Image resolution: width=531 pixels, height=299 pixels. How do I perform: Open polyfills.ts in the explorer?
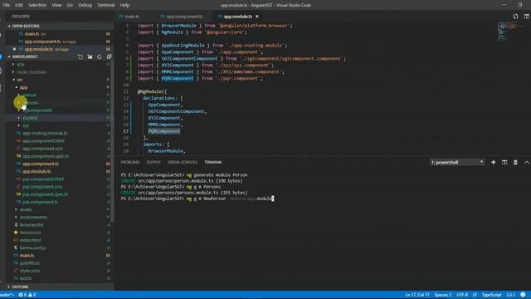pos(30,263)
